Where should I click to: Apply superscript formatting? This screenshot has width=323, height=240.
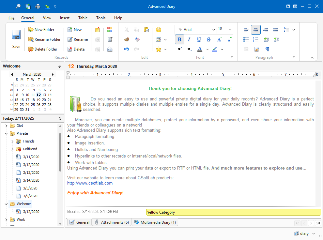point(180,49)
